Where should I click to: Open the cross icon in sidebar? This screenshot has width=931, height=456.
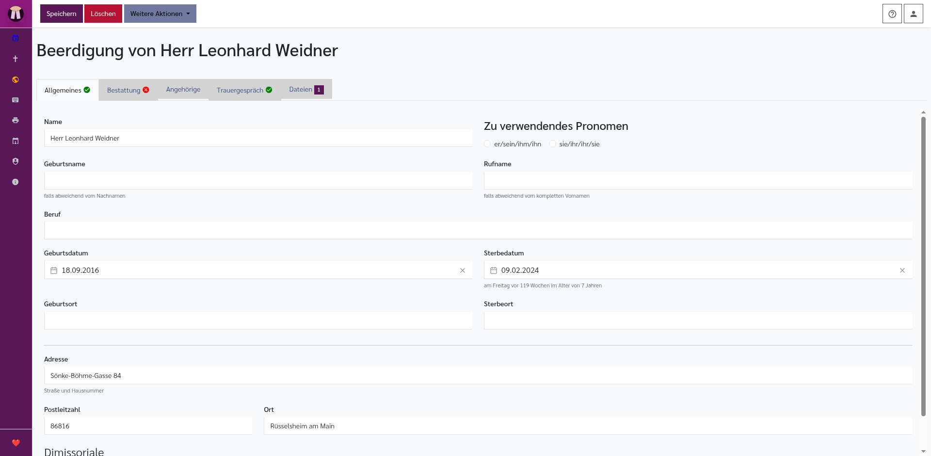coord(16,59)
